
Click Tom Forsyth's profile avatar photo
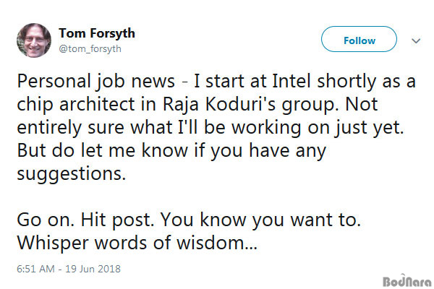tap(34, 40)
